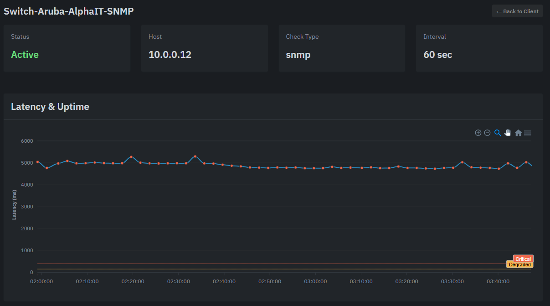Click the Latency (ms) axis title
This screenshot has height=306, width=550.
[x=14, y=205]
